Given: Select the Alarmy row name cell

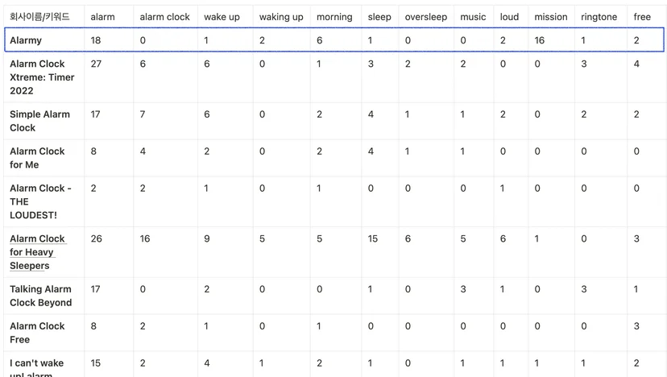Looking at the screenshot, I should coord(44,40).
